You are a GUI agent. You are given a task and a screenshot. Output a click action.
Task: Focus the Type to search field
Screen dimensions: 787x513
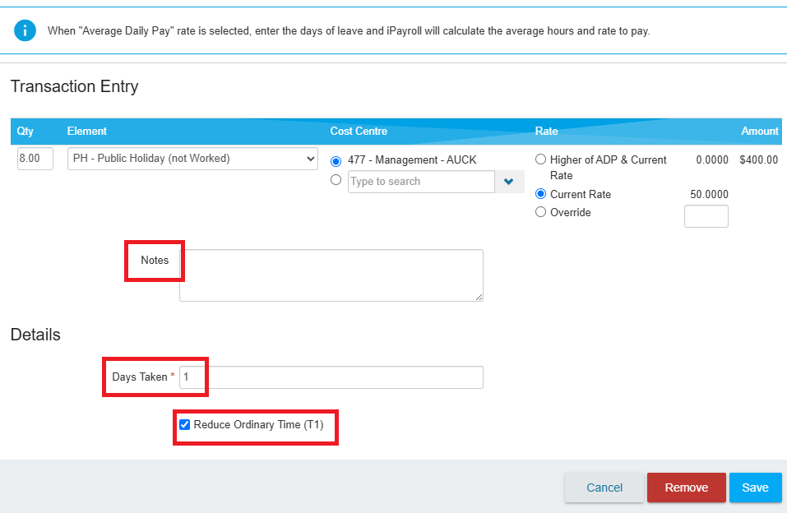coord(421,182)
